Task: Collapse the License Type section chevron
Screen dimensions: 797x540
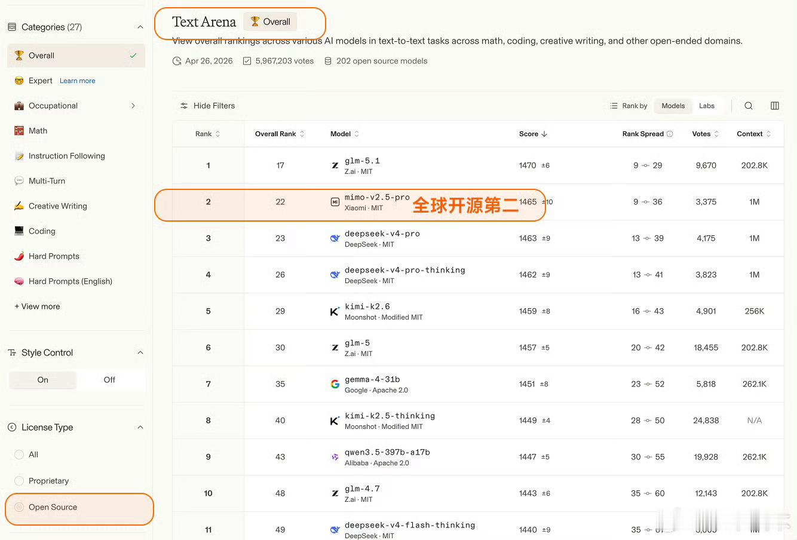Action: [140, 428]
